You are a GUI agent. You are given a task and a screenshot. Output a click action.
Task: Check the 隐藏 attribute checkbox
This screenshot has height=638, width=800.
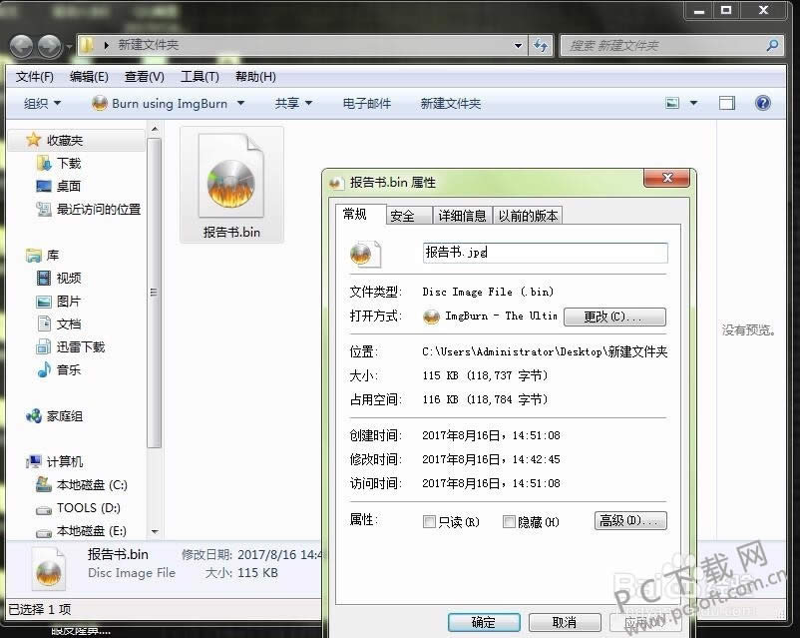point(509,521)
